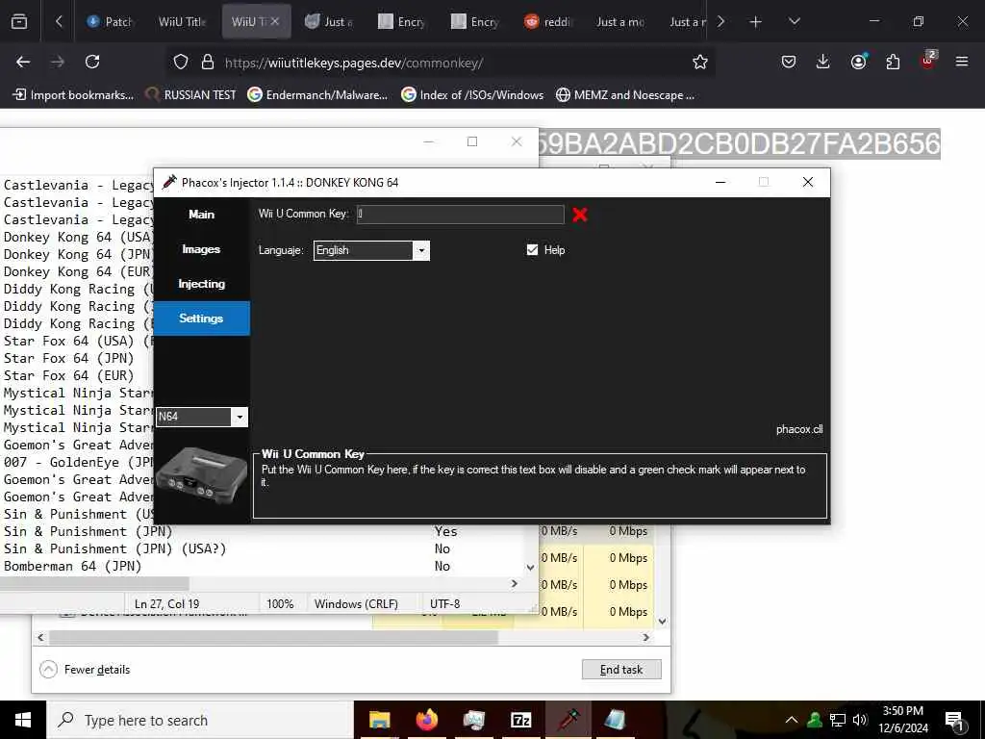Viewport: 985px width, 739px height.
Task: Open the Index of /ISOs/Windows bookmark
Action: pyautogui.click(x=472, y=95)
